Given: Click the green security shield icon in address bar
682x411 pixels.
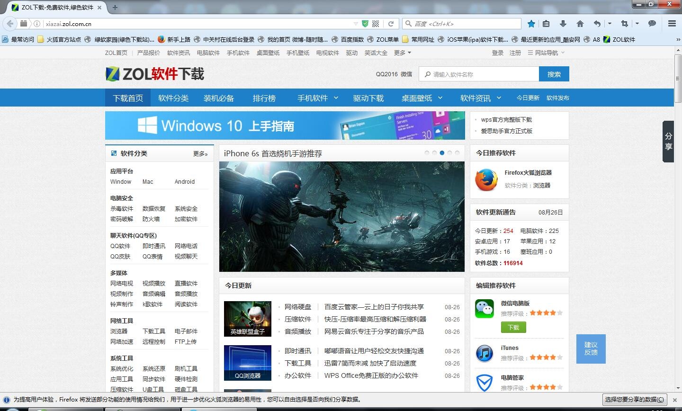Looking at the screenshot, I should (x=365, y=24).
